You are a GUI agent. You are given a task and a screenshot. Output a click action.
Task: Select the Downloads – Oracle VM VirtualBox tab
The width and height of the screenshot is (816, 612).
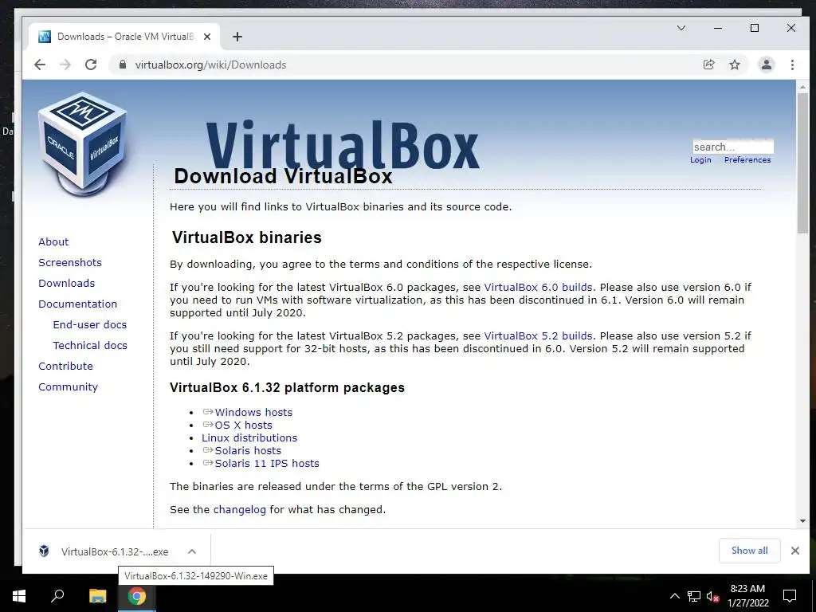click(x=124, y=37)
